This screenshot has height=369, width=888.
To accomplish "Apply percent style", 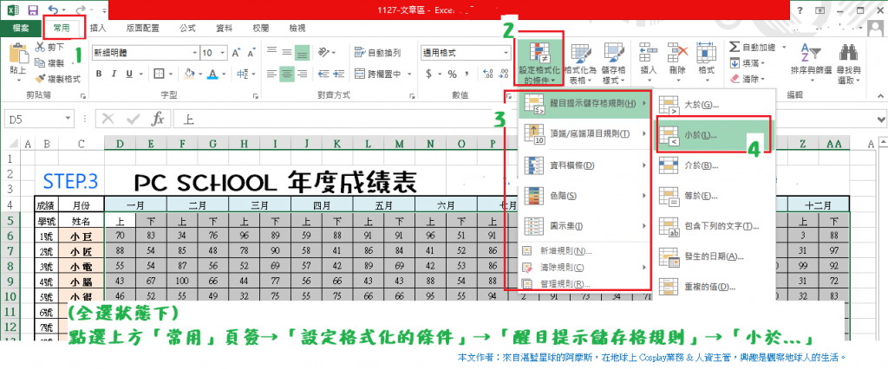I will (x=452, y=74).
